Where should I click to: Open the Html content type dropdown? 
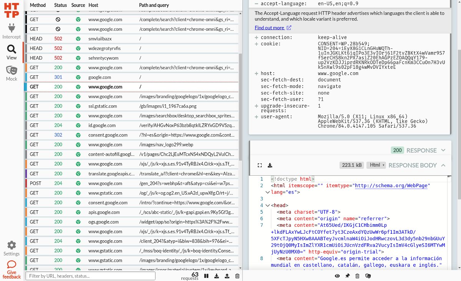coord(376,165)
